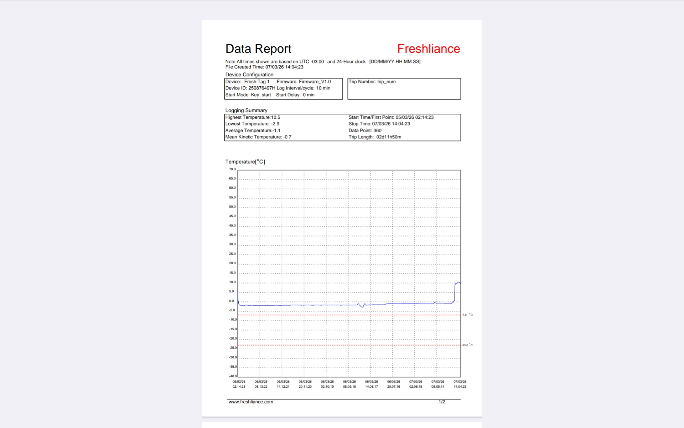
Task: Click the Lowest Temperature -2.9 entry
Action: click(x=252, y=124)
